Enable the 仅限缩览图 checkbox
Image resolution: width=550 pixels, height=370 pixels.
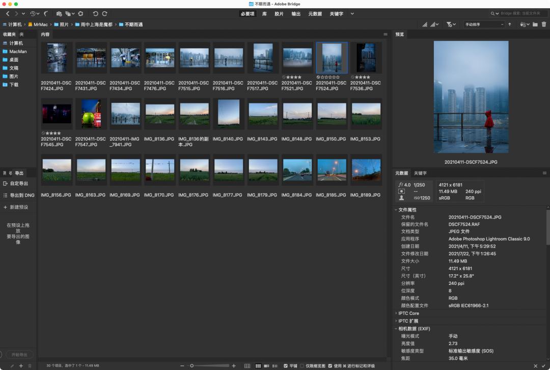coord(302,366)
